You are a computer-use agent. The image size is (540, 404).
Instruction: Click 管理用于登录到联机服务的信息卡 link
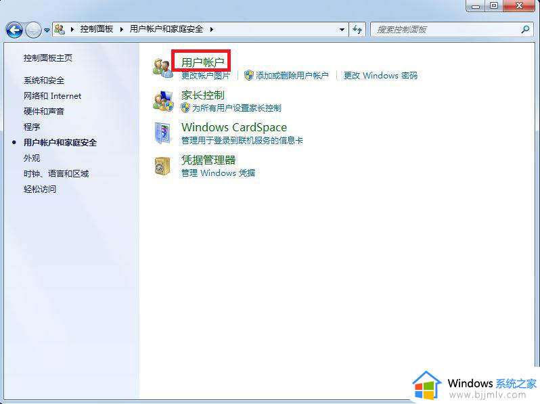click(x=242, y=141)
